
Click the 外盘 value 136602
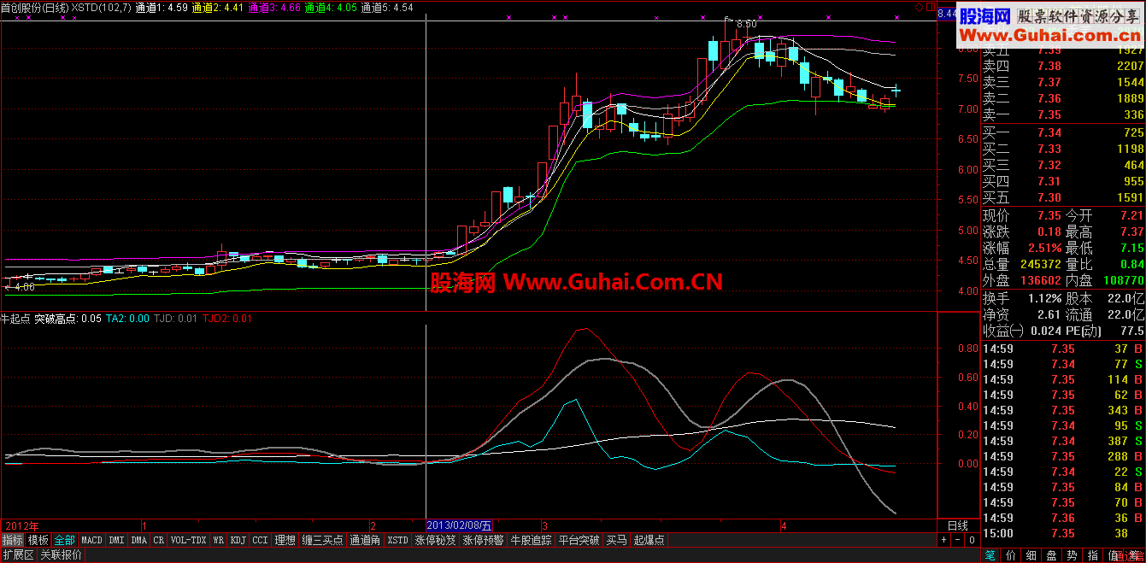[1039, 280]
